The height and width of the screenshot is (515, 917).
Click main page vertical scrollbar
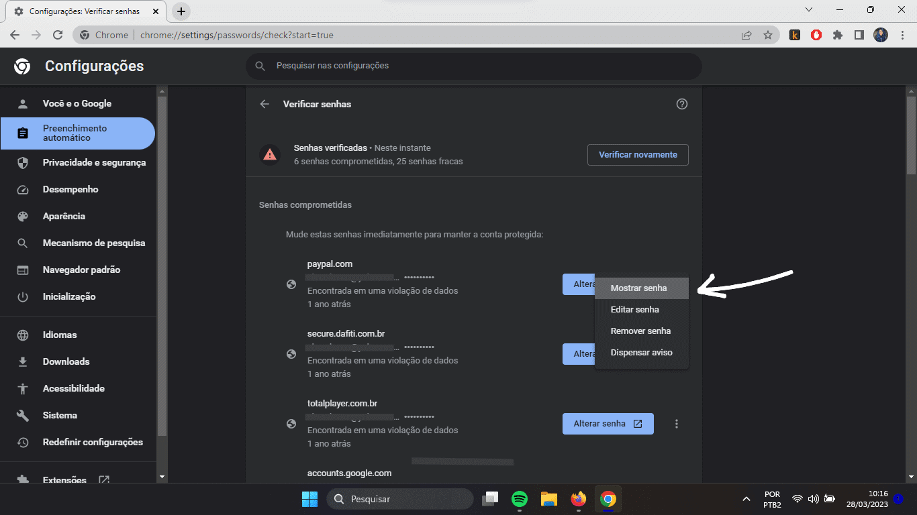tap(911, 136)
